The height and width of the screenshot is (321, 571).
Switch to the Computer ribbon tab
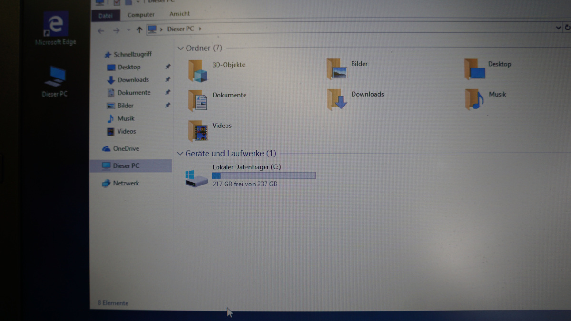(141, 15)
